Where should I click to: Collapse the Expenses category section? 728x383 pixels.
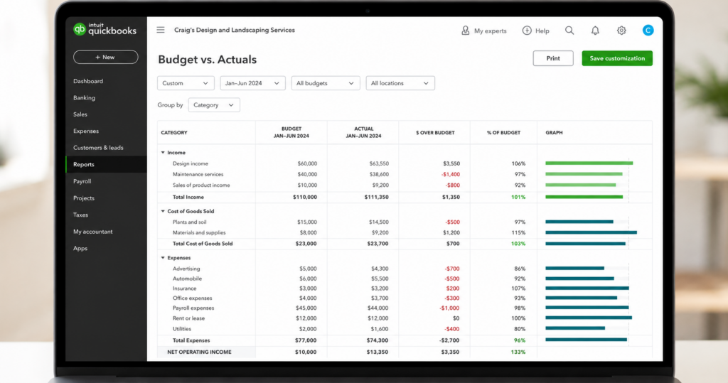[163, 258]
